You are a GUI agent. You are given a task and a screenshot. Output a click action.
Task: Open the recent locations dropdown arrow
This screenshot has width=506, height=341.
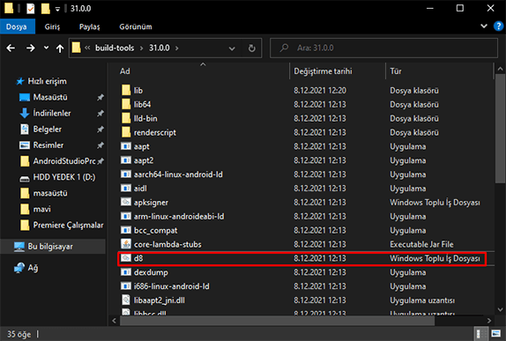46,48
